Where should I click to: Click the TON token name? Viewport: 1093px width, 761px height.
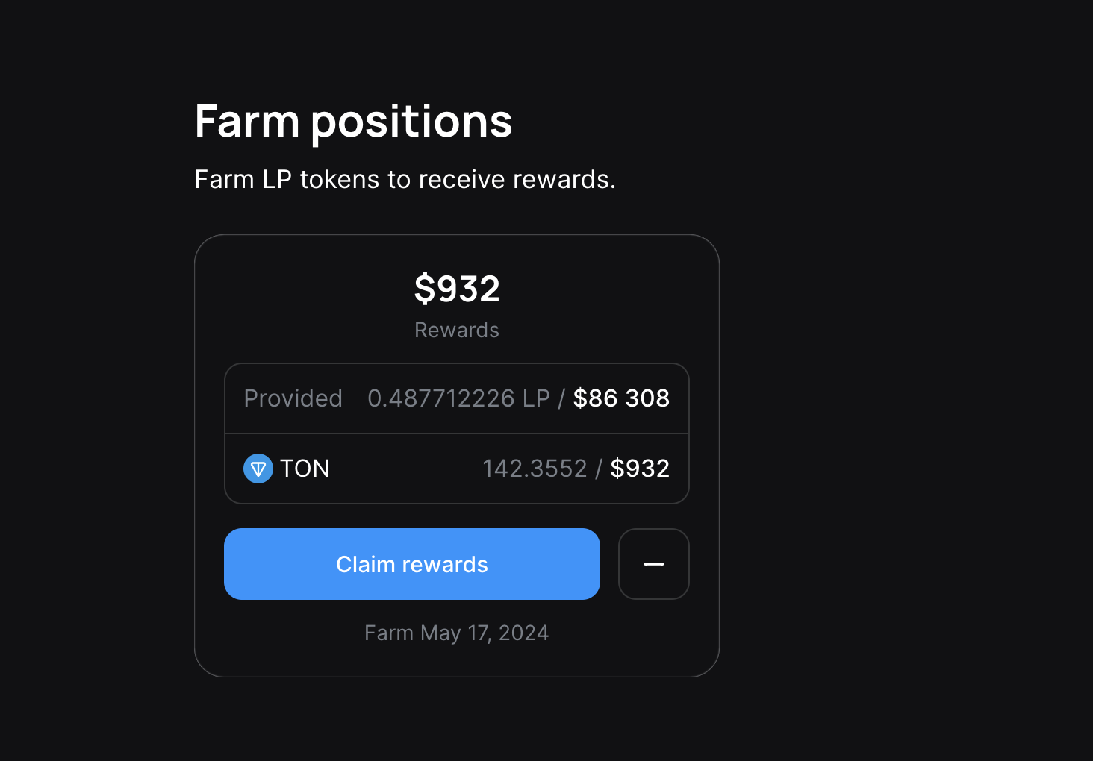(x=305, y=469)
